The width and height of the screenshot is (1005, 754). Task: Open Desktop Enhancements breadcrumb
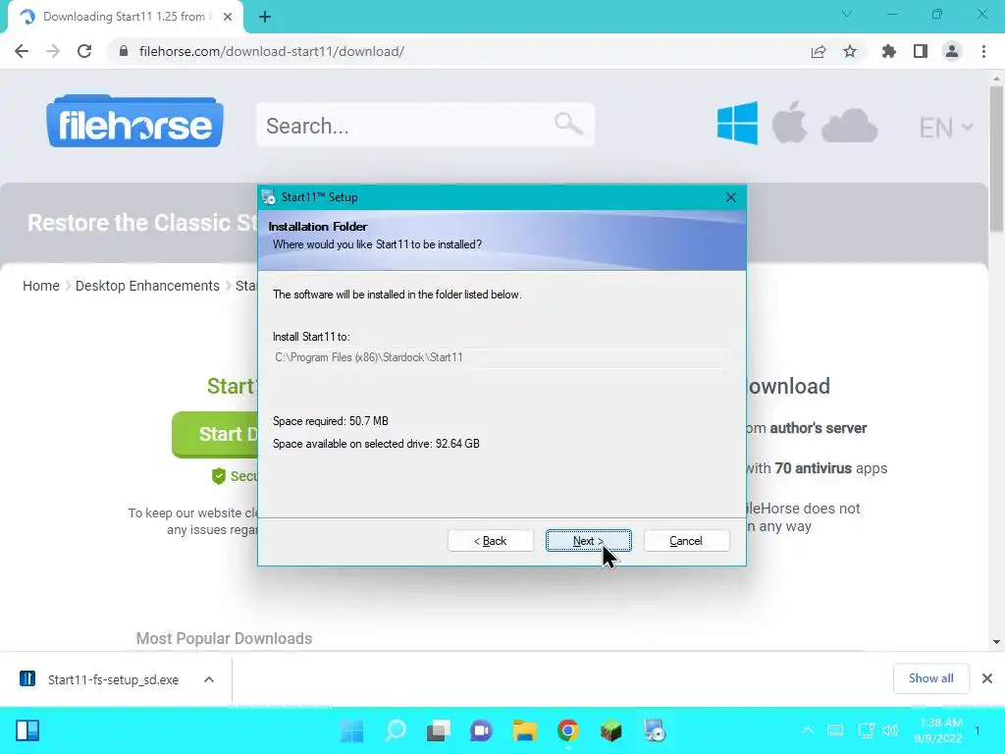pos(147,286)
